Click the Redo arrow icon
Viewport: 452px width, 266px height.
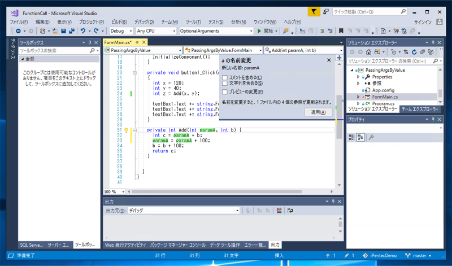pyautogui.click(x=96, y=31)
